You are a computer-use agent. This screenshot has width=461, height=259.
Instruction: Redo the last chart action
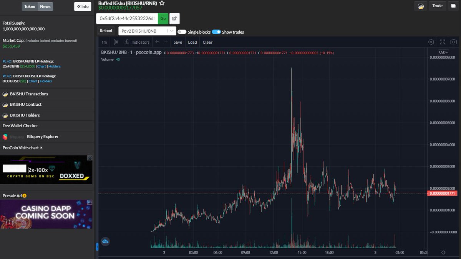[x=166, y=42]
